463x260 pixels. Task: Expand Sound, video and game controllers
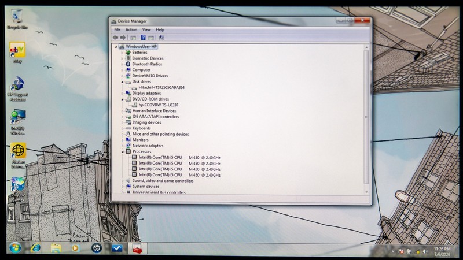click(x=122, y=181)
